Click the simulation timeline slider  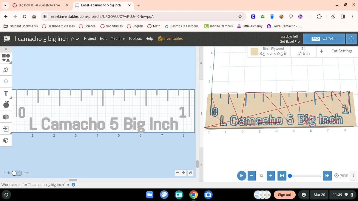305,176
